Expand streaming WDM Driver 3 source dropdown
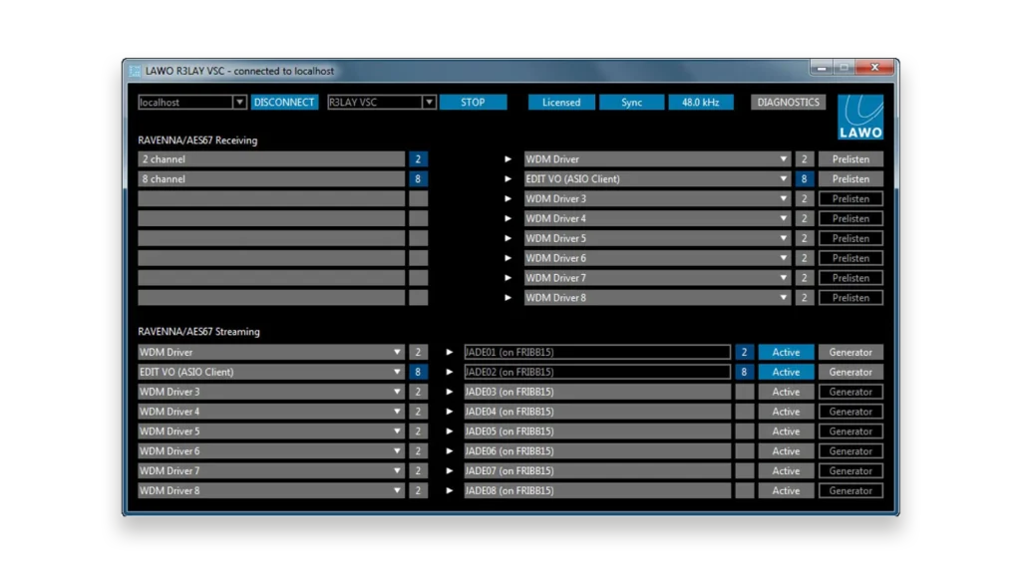This screenshot has height=574, width=1021. [x=397, y=392]
